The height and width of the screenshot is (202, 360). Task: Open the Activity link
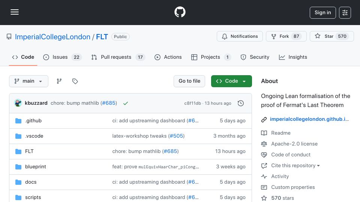click(280, 176)
